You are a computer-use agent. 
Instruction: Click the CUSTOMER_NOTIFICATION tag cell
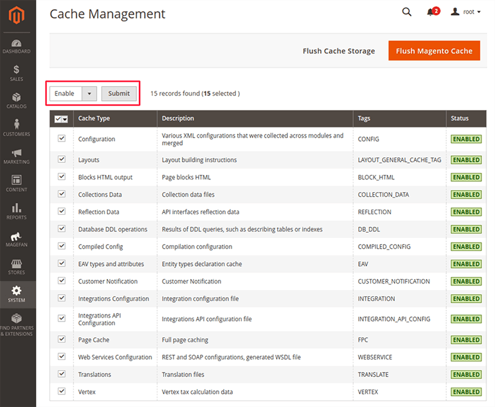tap(393, 282)
